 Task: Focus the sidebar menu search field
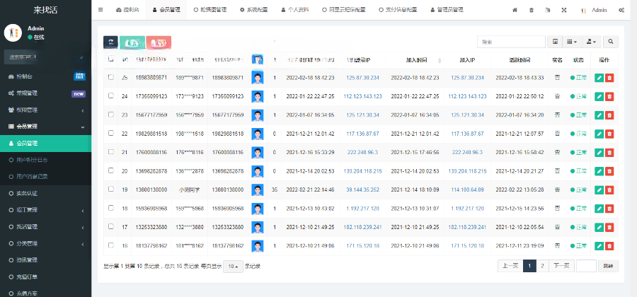tap(45, 57)
